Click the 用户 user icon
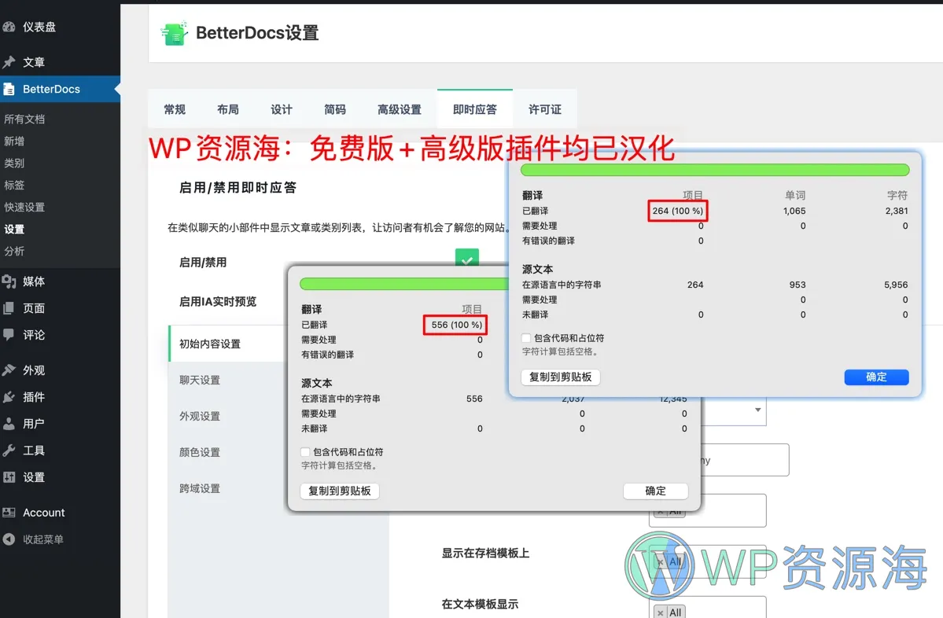This screenshot has height=618, width=943. tap(9, 423)
